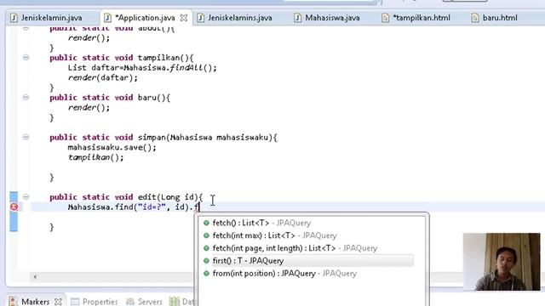Click the HTML file icon on baru.html tab
The height and width of the screenshot is (306, 545).
click(475, 18)
